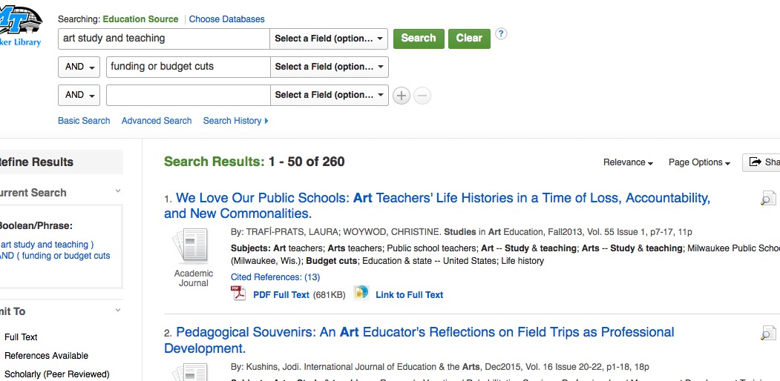Collapse the Limit To section

[x=117, y=311]
